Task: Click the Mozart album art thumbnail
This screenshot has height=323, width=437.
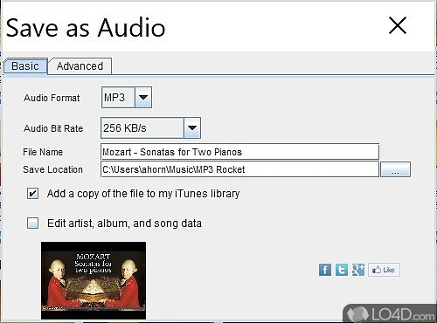Action: [x=94, y=280]
